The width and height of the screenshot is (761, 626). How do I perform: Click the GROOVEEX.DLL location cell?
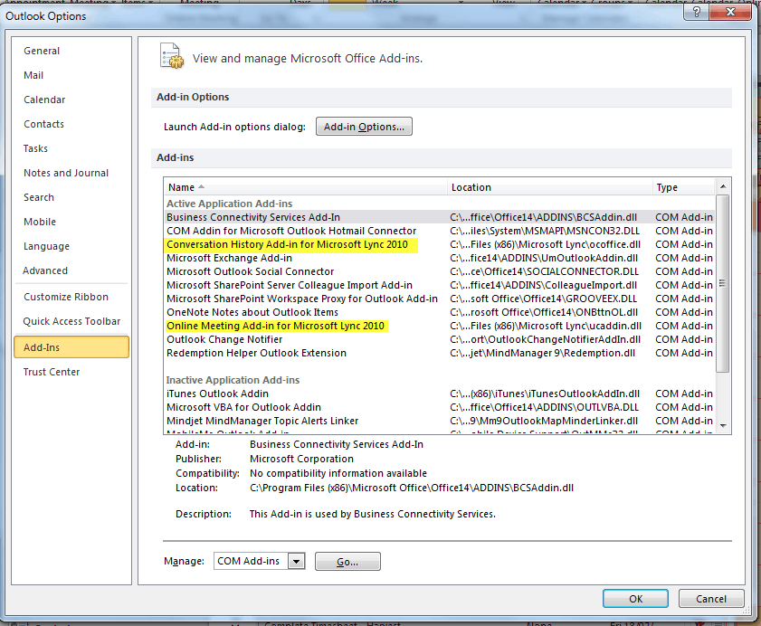pos(543,299)
